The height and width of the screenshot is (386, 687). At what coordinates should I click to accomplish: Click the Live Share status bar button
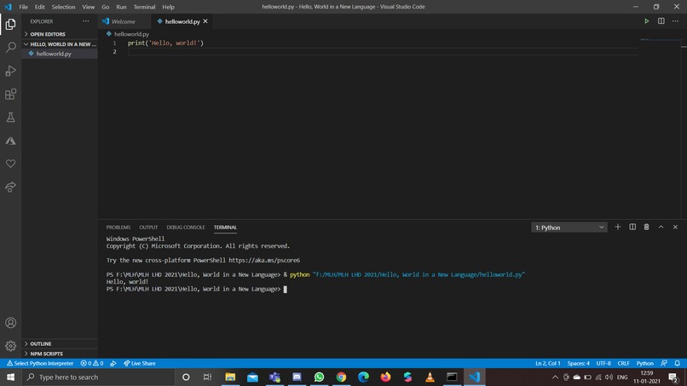coord(140,363)
